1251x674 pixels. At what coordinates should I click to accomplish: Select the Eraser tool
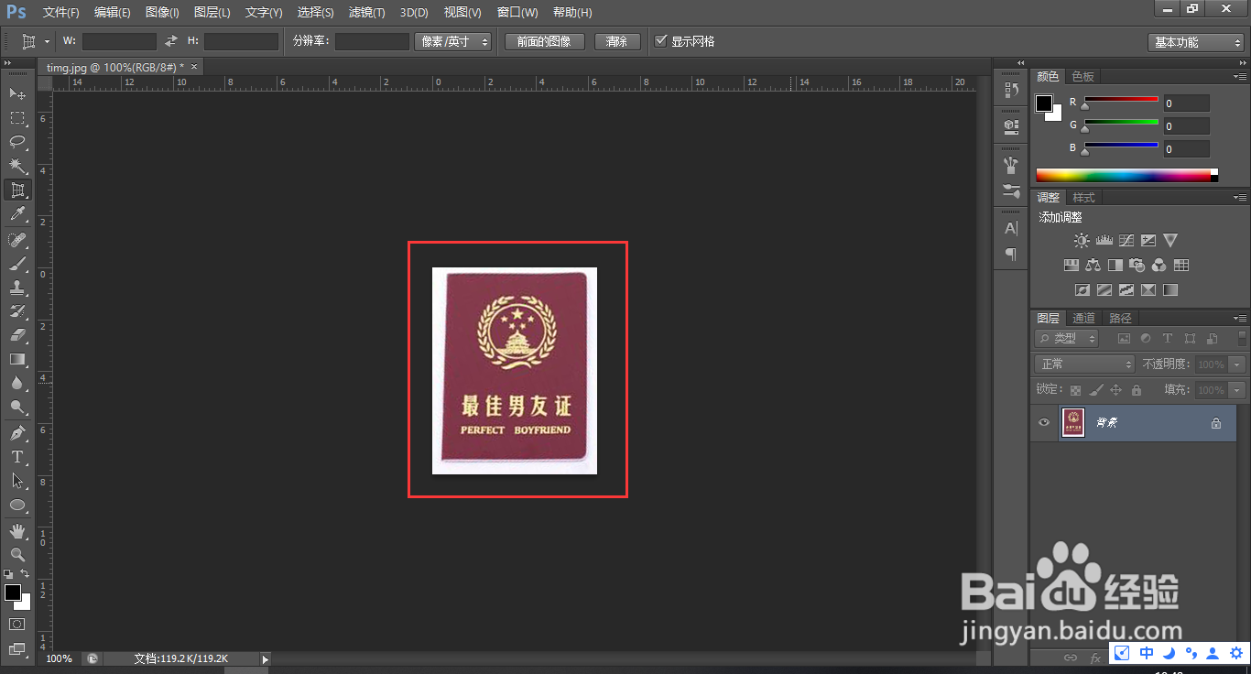point(17,335)
